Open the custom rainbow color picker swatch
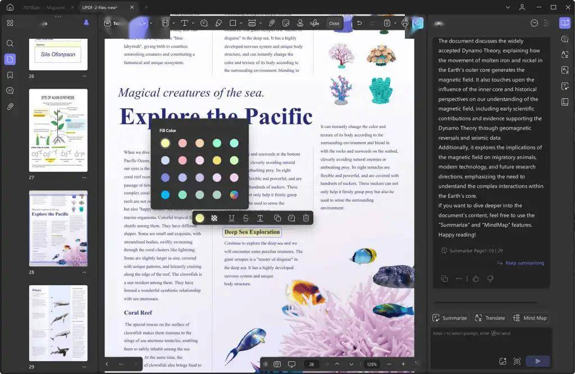The image size is (575, 374). [234, 195]
